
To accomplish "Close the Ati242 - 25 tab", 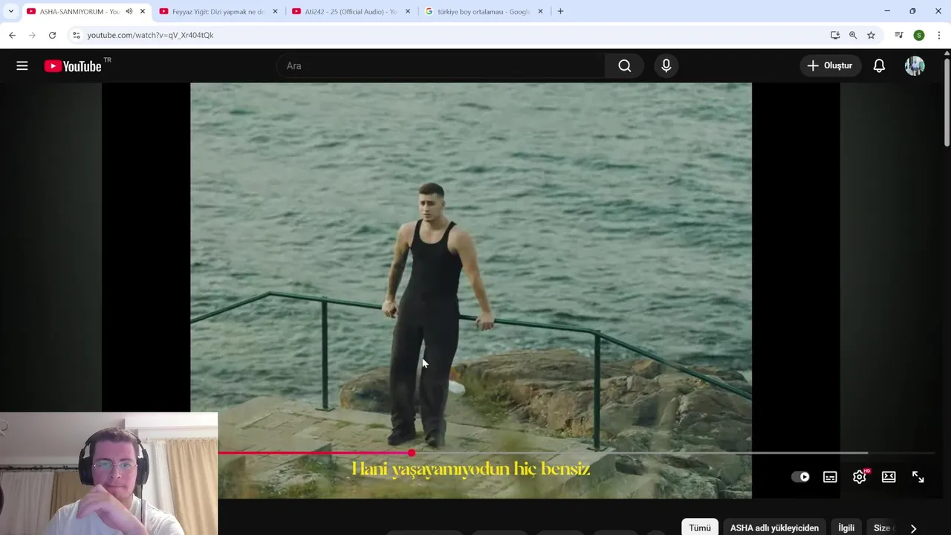I will [x=407, y=11].
